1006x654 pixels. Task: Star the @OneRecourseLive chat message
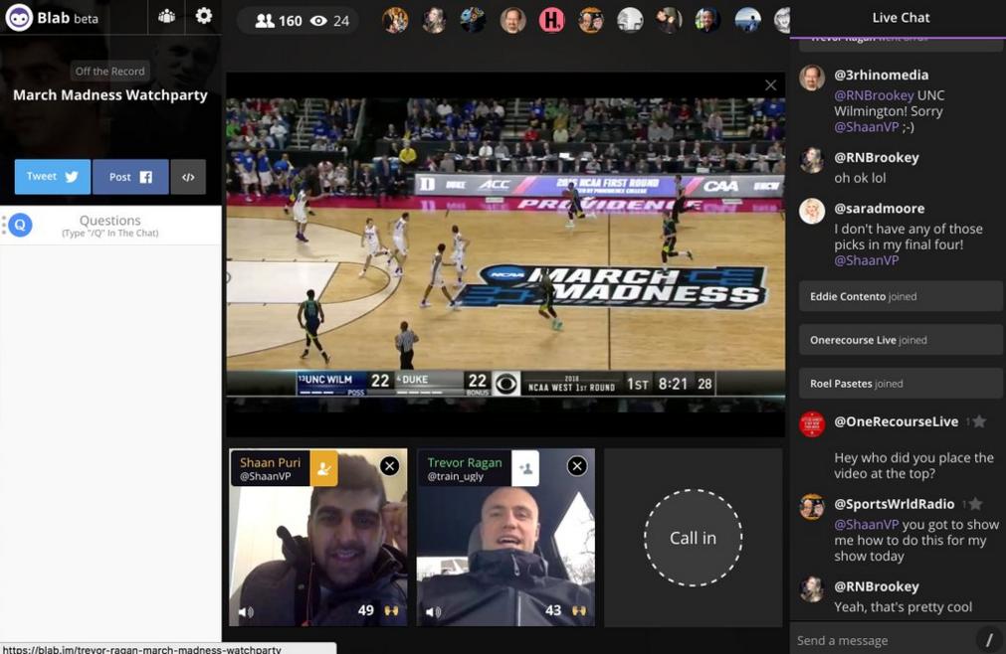pyautogui.click(x=979, y=421)
